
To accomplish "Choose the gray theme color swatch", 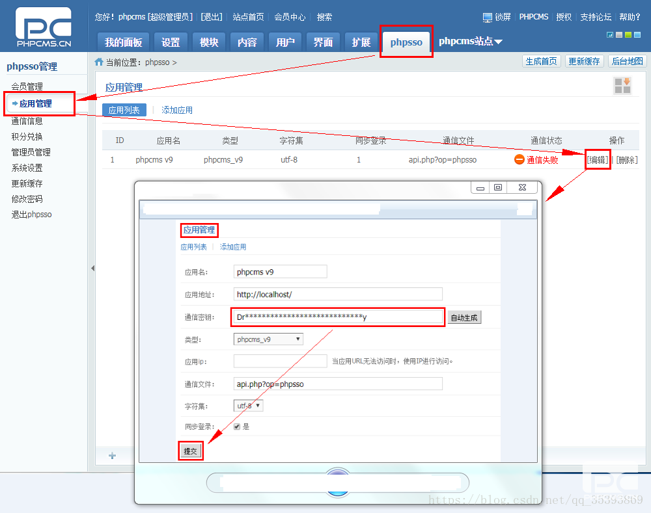I will point(619,35).
